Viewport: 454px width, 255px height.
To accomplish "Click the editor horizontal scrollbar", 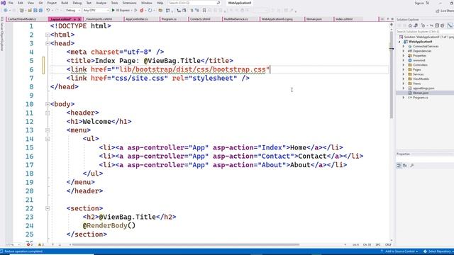I will pyautogui.click(x=185, y=244).
